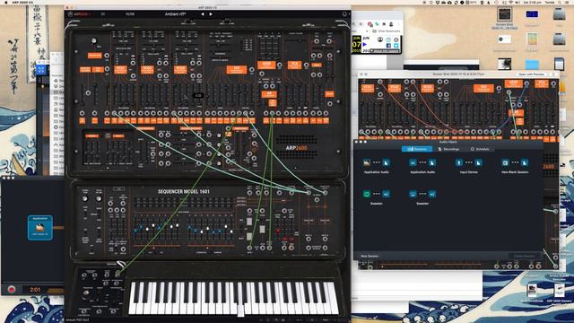Open Application Audio session with ARP icon
574x323 pixels.
377,165
